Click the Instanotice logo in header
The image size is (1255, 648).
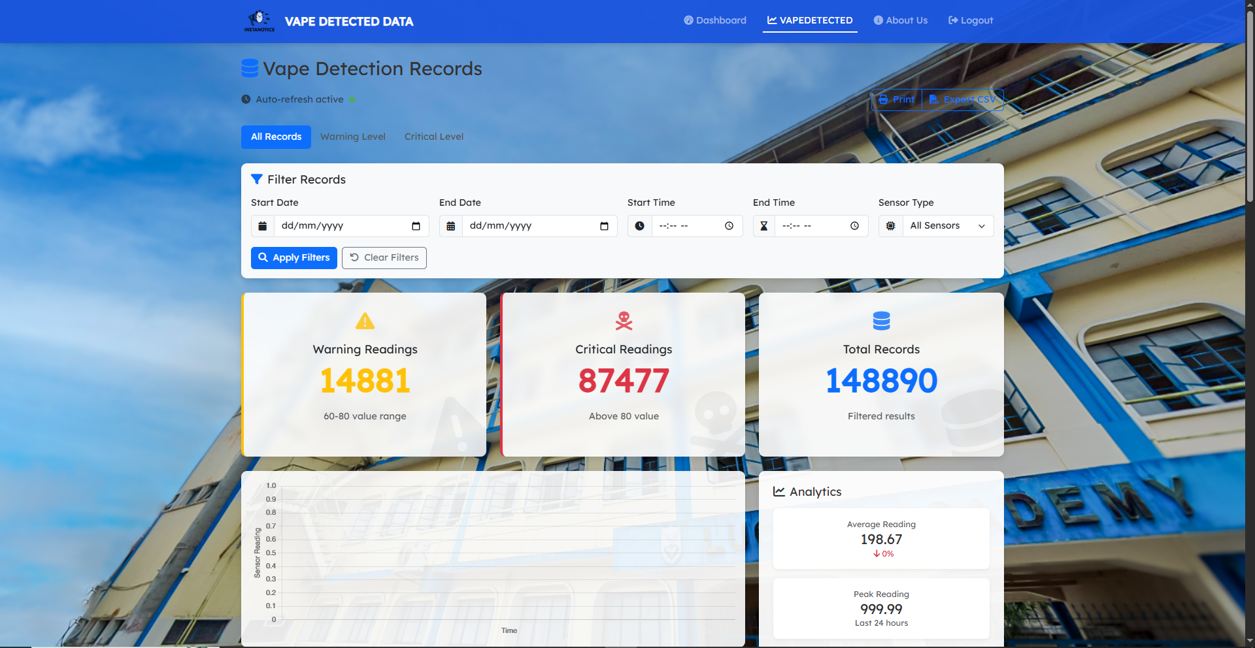259,21
